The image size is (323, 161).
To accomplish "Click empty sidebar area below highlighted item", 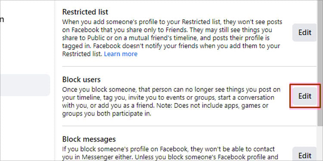I will [x=25, y=128].
